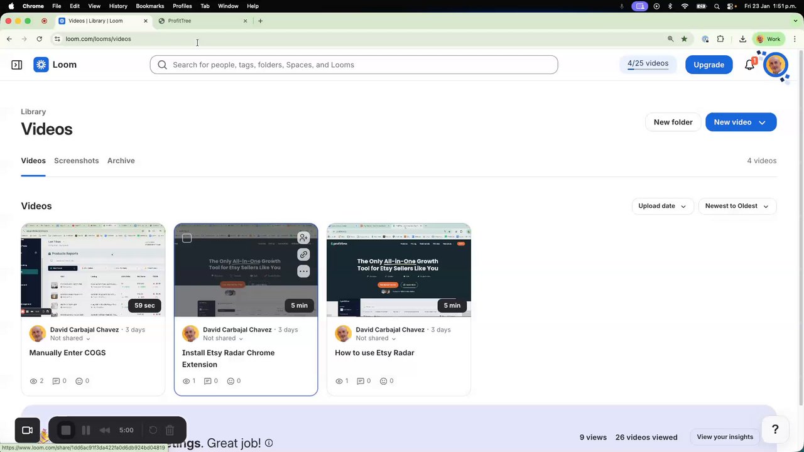Click the views eye icon under Manually Enter COGS
This screenshot has height=452, width=804.
(33, 381)
